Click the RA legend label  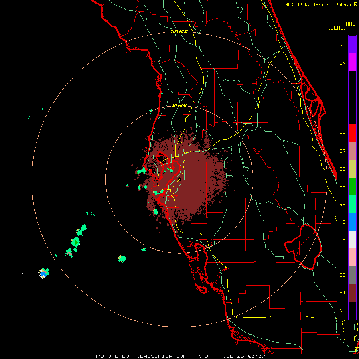click(x=342, y=205)
